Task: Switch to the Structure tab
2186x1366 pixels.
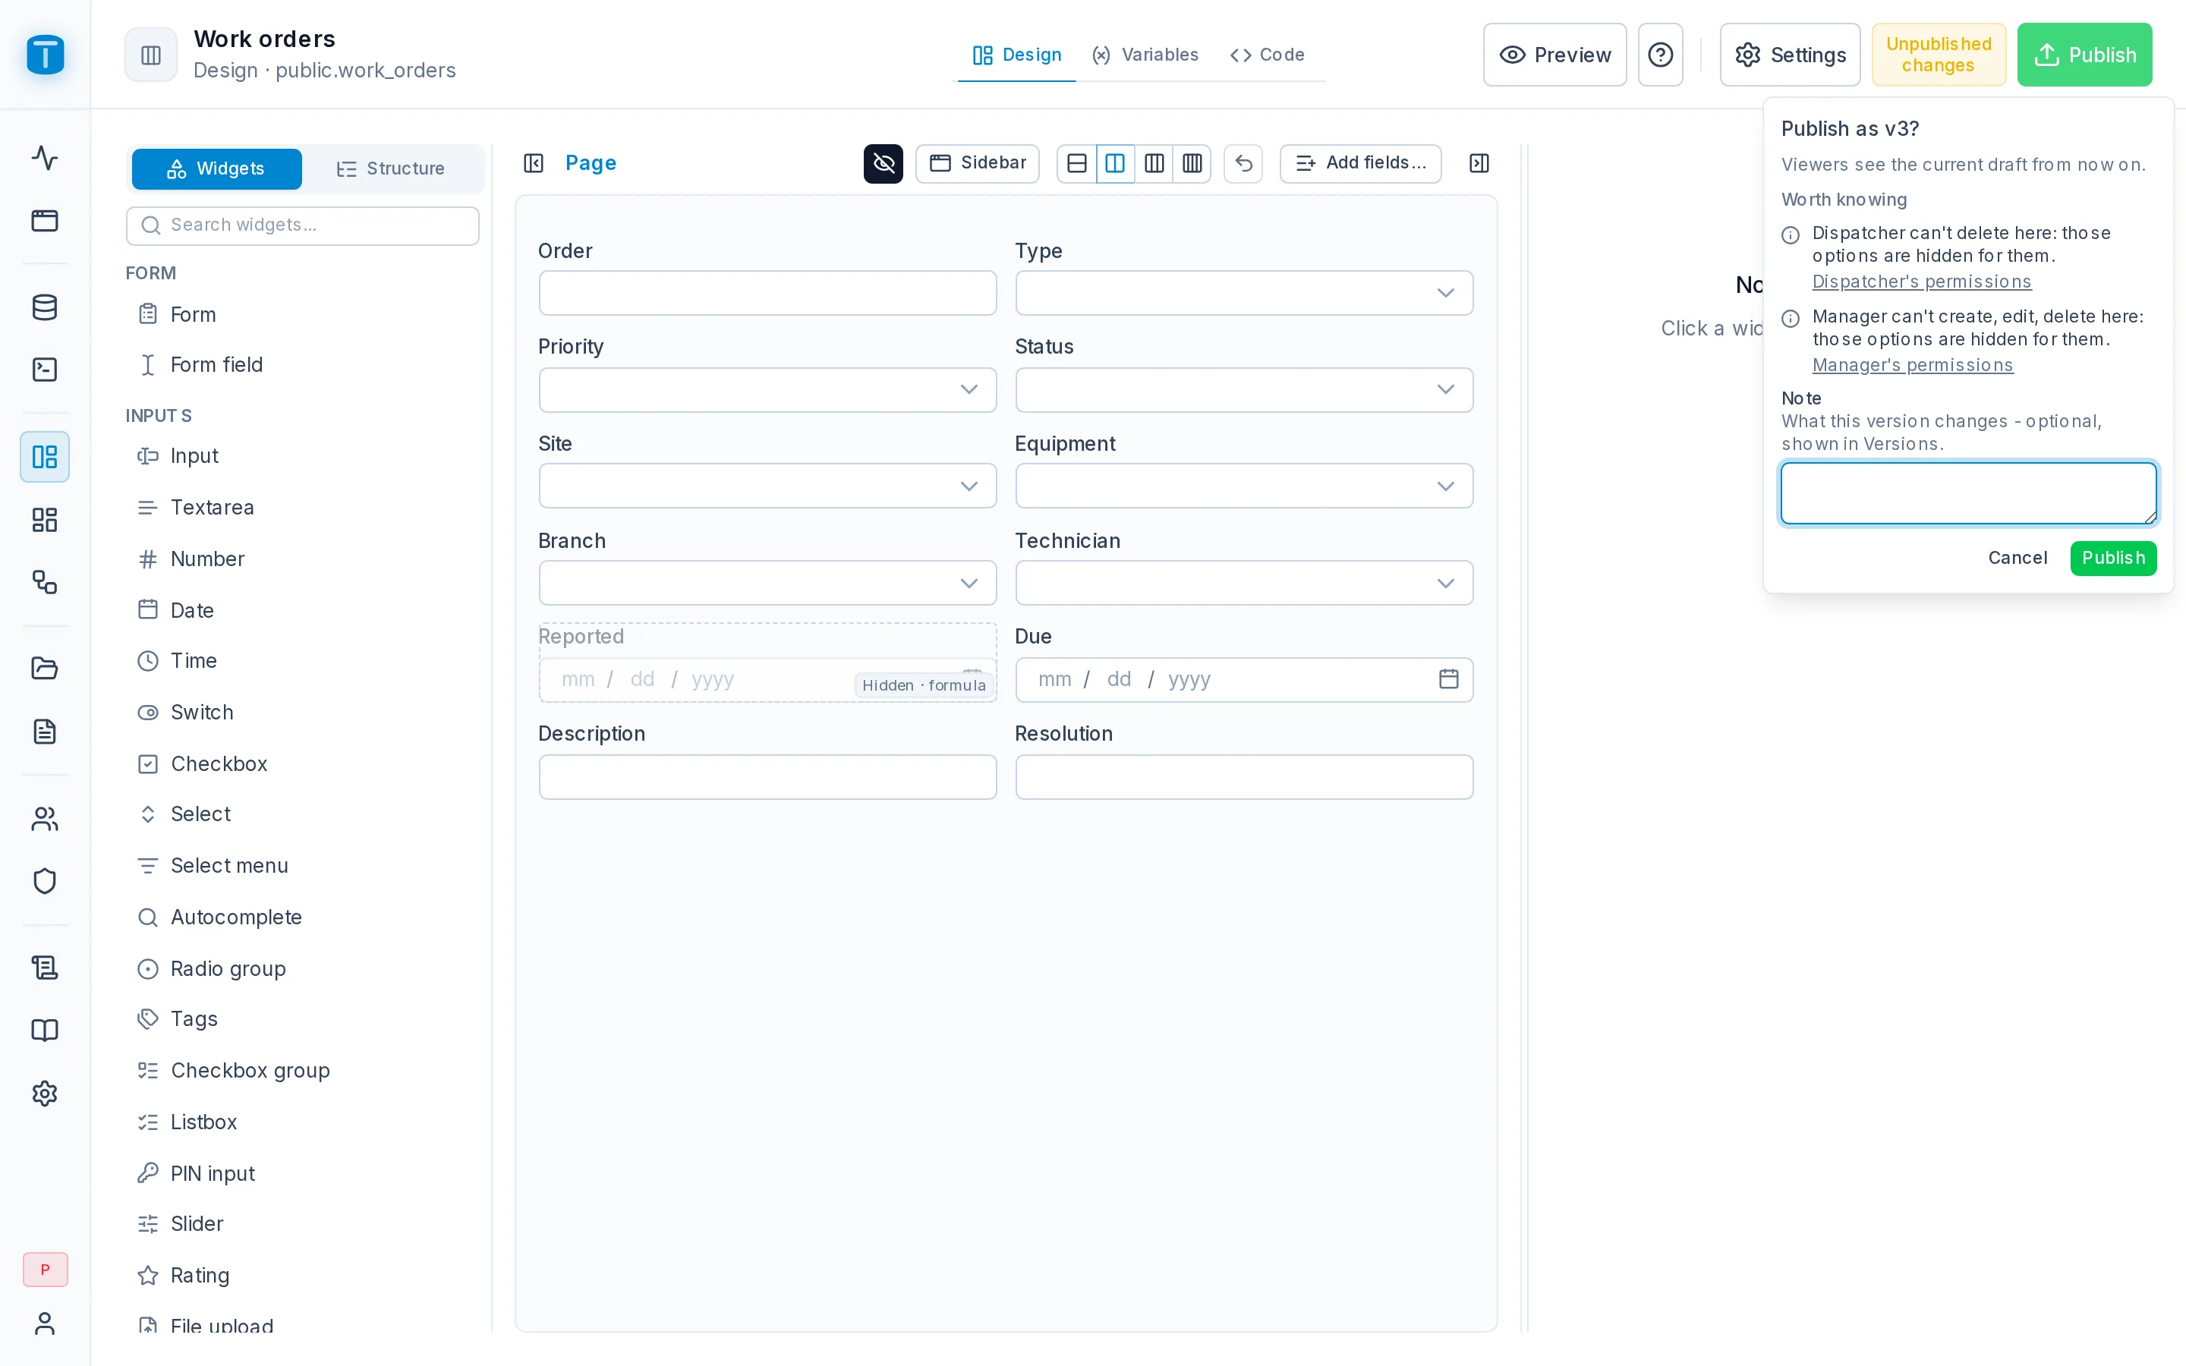Action: click(x=391, y=169)
